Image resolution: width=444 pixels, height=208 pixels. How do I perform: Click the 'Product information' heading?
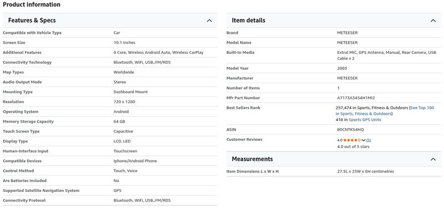(32, 4)
